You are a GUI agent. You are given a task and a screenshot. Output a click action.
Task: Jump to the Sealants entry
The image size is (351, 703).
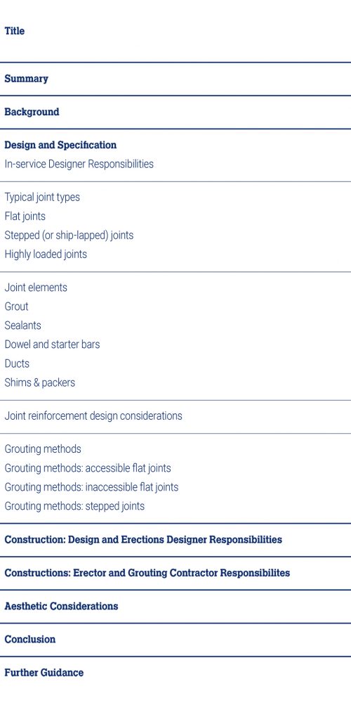pyautogui.click(x=23, y=325)
